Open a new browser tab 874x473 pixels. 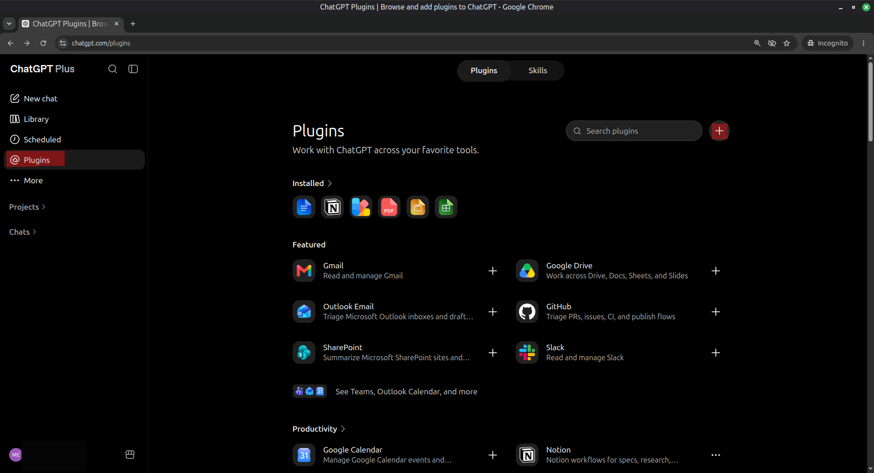click(x=133, y=24)
